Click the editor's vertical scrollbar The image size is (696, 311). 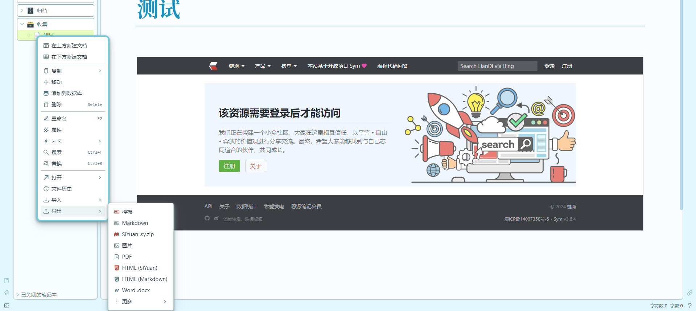point(681,105)
